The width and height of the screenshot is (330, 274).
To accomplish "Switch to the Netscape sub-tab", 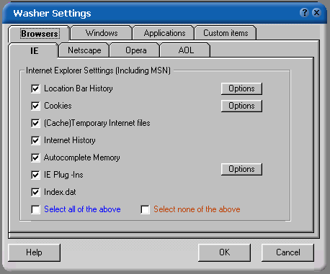I will (x=84, y=50).
